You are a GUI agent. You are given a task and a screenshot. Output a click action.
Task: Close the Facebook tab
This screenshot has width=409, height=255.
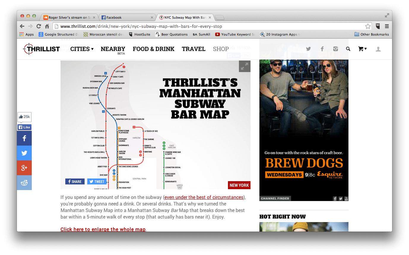pyautogui.click(x=152, y=17)
